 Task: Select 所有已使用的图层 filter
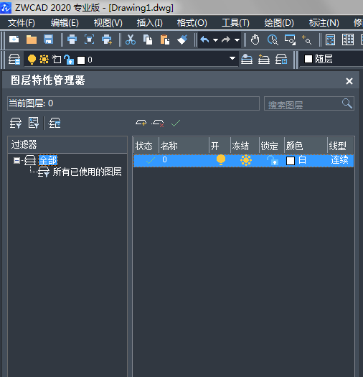coord(88,172)
